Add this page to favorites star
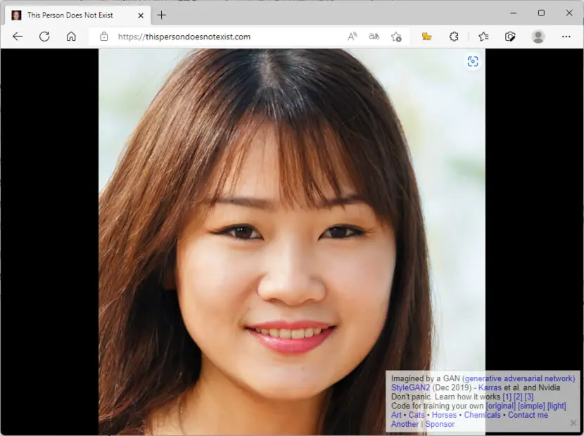 (396, 37)
